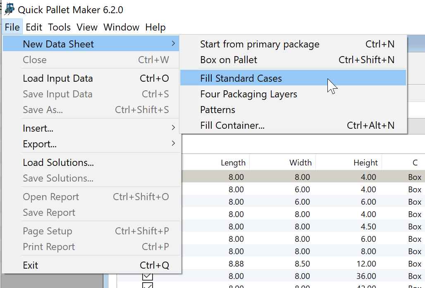Click Load Solutions...
Viewport: 425px width, 288px height.
[x=91, y=162]
